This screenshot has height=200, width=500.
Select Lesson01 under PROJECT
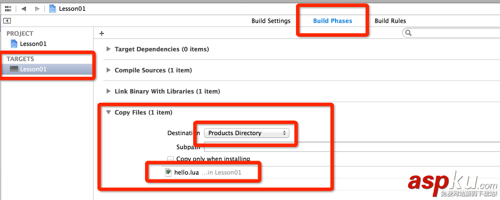pos(33,44)
